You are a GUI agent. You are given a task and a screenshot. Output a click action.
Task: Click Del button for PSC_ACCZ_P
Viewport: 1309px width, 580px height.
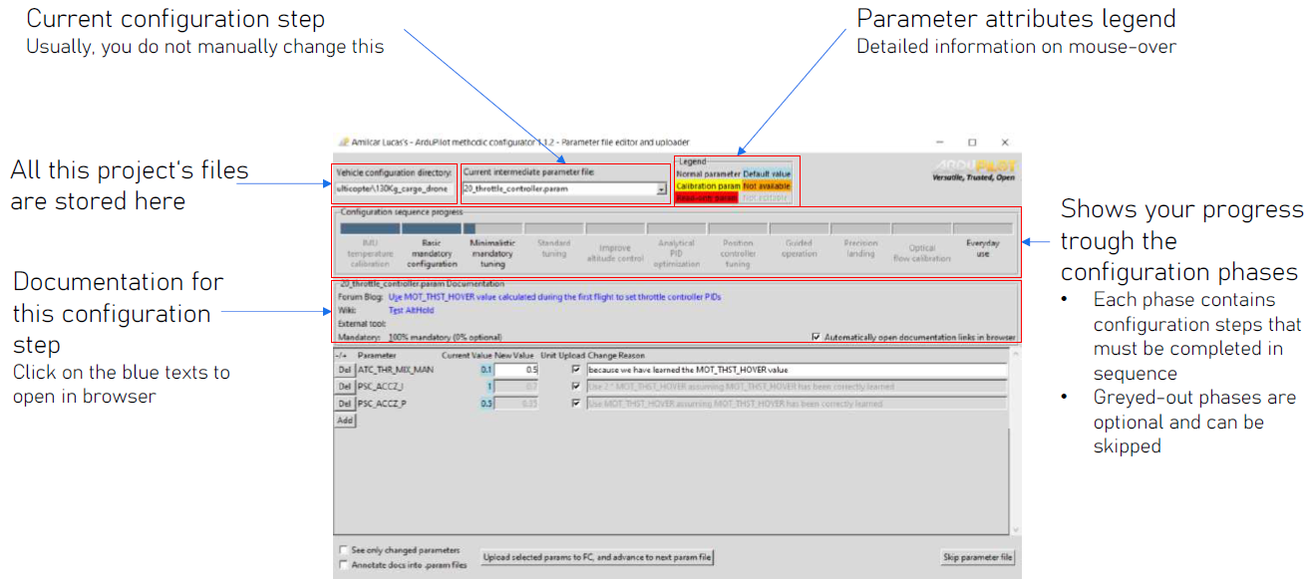pos(344,404)
